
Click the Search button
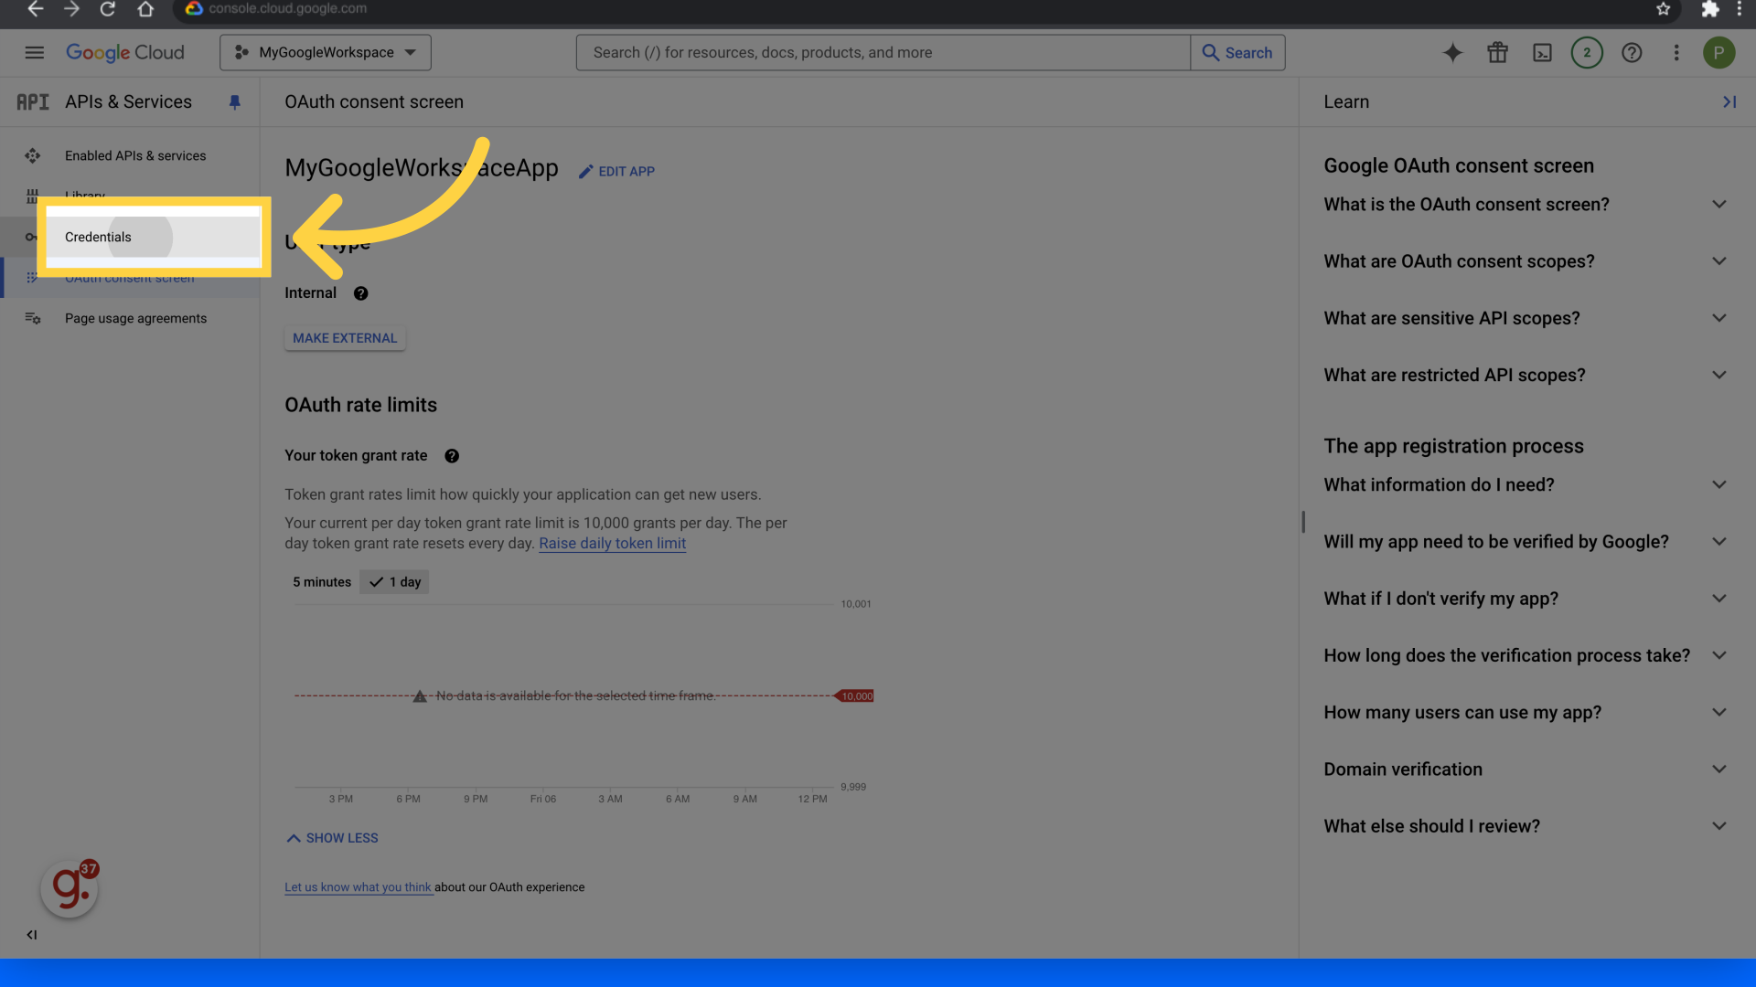[1237, 53]
